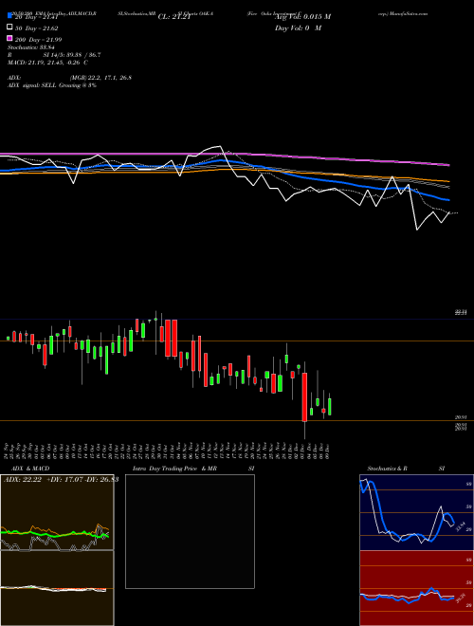Click the white price line peak on the EMA chart
Screen dimensions: 474x626
coord(219,146)
